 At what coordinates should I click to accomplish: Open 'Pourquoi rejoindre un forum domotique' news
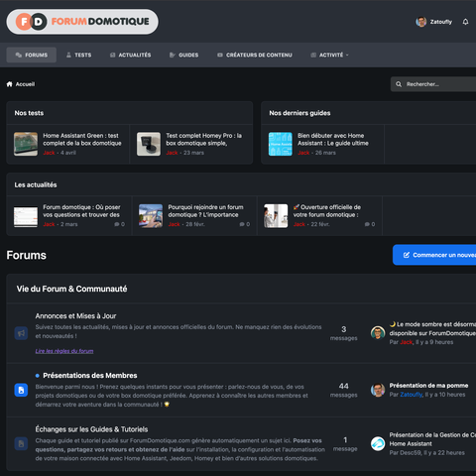click(x=205, y=211)
